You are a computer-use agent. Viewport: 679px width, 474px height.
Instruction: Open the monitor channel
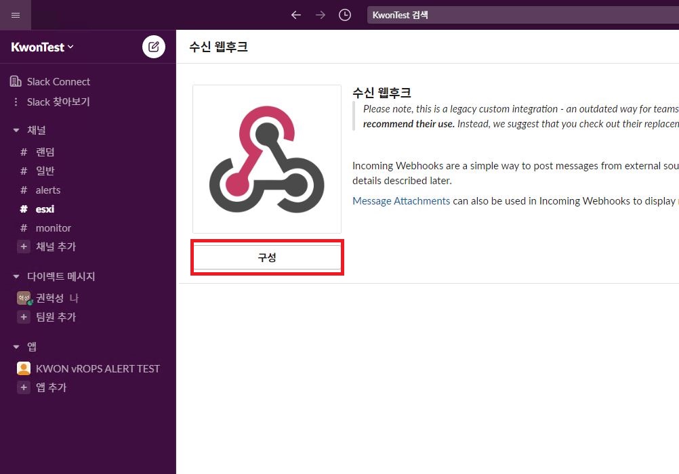(54, 228)
